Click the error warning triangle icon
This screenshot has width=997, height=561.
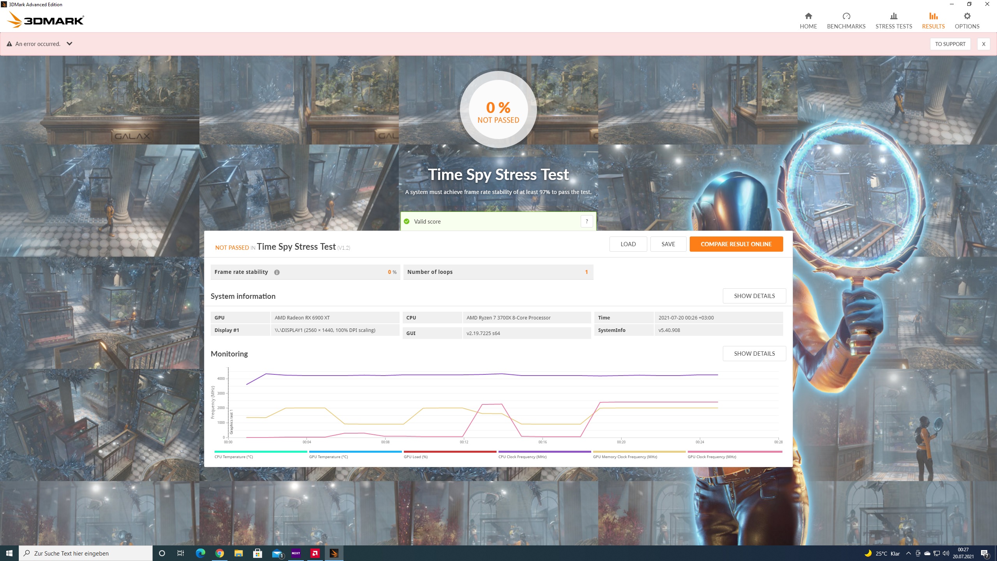coord(9,44)
